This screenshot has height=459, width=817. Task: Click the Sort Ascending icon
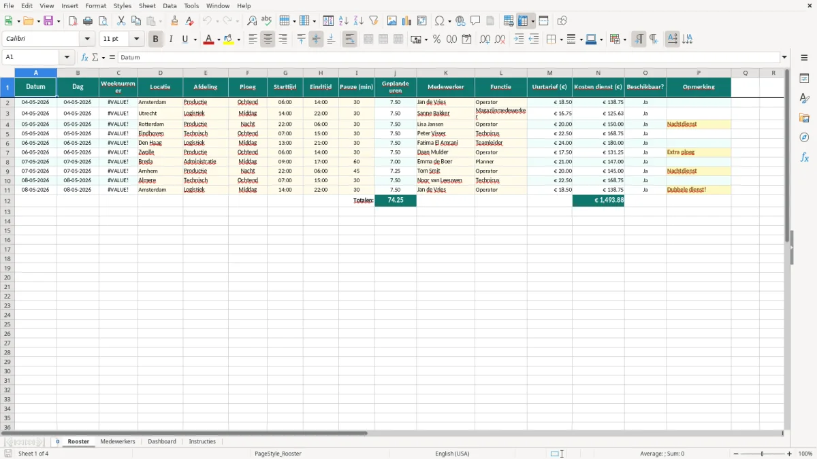point(344,21)
